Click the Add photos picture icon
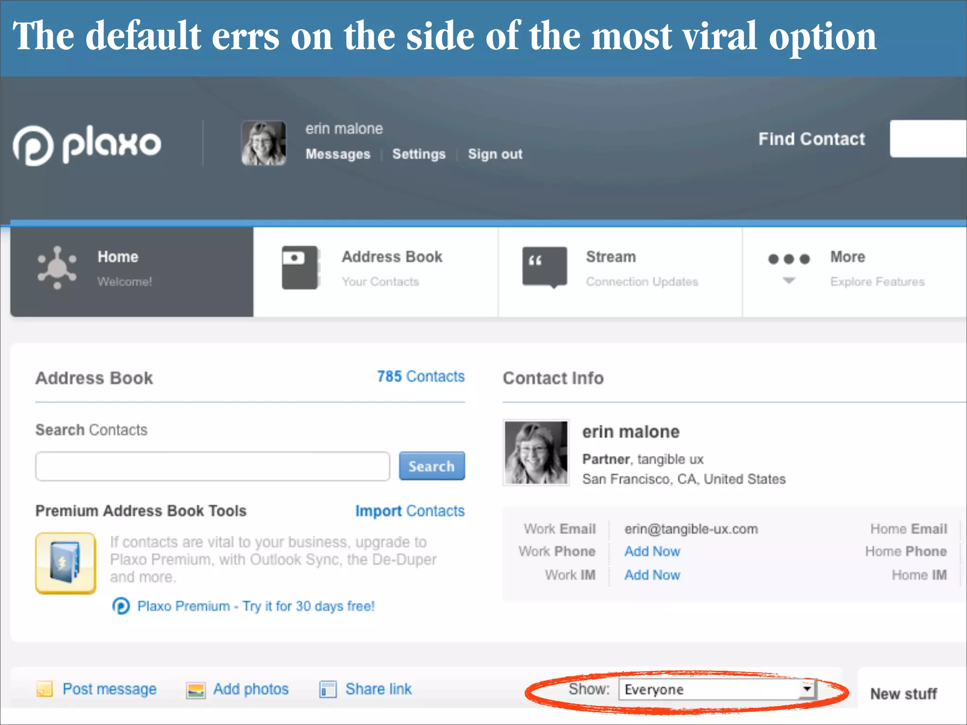Screen dimensions: 967x725 point(195,690)
